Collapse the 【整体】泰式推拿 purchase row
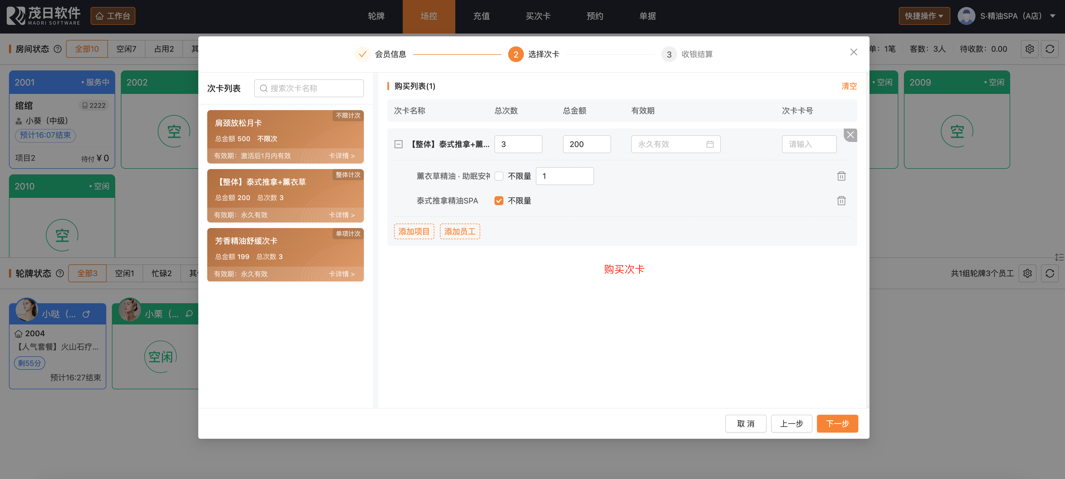This screenshot has width=1065, height=479. click(398, 144)
